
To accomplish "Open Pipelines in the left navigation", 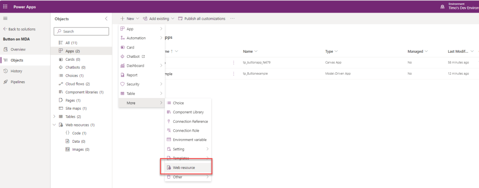I will tap(18, 82).
